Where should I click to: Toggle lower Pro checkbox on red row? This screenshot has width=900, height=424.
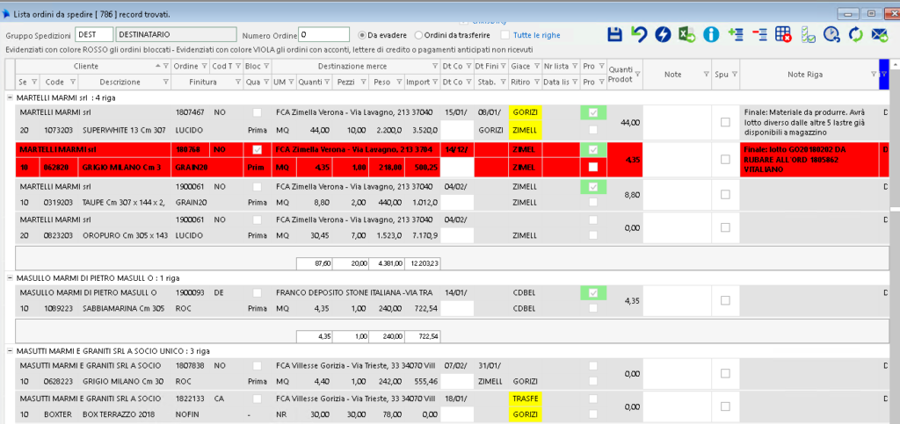pos(593,167)
